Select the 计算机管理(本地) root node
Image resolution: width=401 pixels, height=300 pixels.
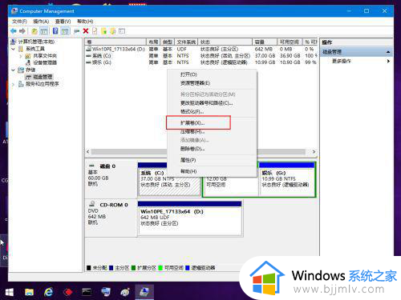pyautogui.click(x=36, y=42)
